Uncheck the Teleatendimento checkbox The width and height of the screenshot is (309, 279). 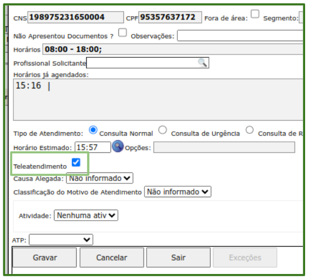76,162
